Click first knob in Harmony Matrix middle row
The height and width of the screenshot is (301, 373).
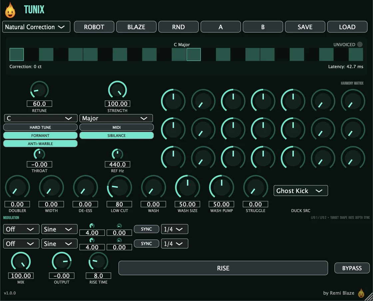click(173, 129)
